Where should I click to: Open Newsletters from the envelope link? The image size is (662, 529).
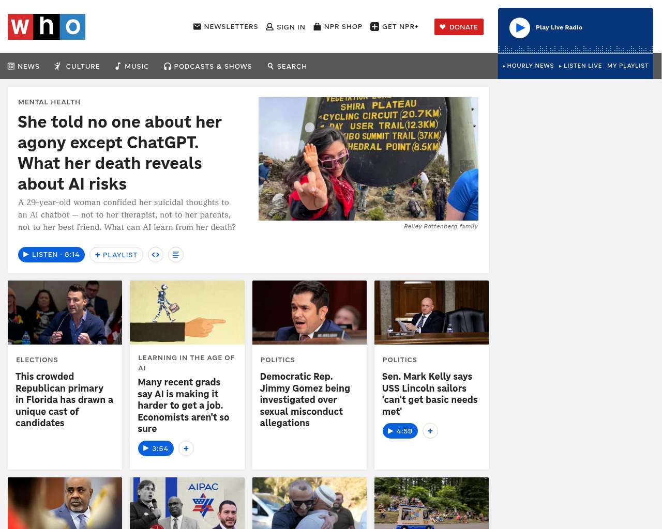pos(225,27)
